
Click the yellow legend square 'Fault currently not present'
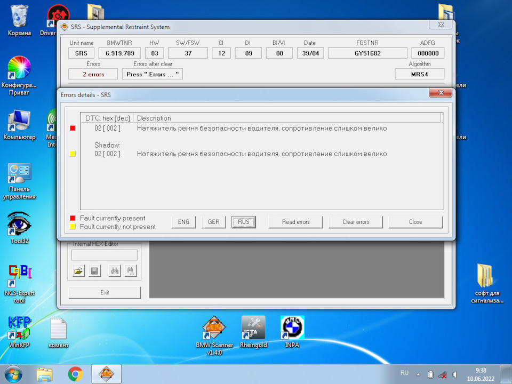[73, 227]
